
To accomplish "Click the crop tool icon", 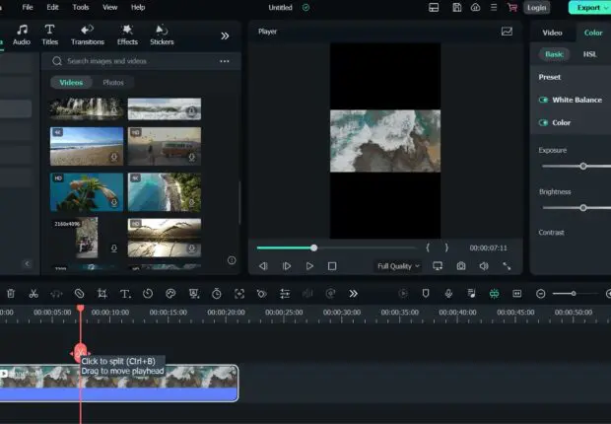I will tap(102, 293).
